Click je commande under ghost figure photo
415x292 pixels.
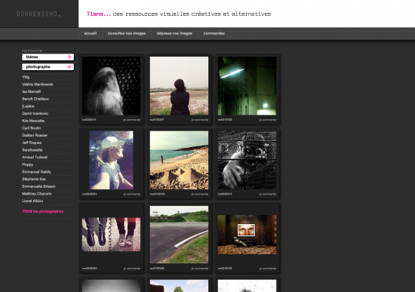[132, 120]
